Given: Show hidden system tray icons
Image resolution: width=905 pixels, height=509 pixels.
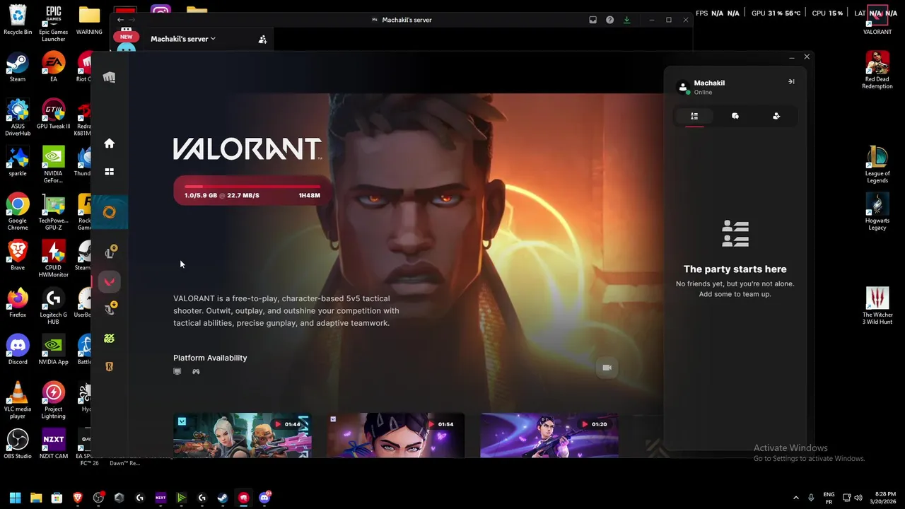Looking at the screenshot, I should [x=796, y=498].
